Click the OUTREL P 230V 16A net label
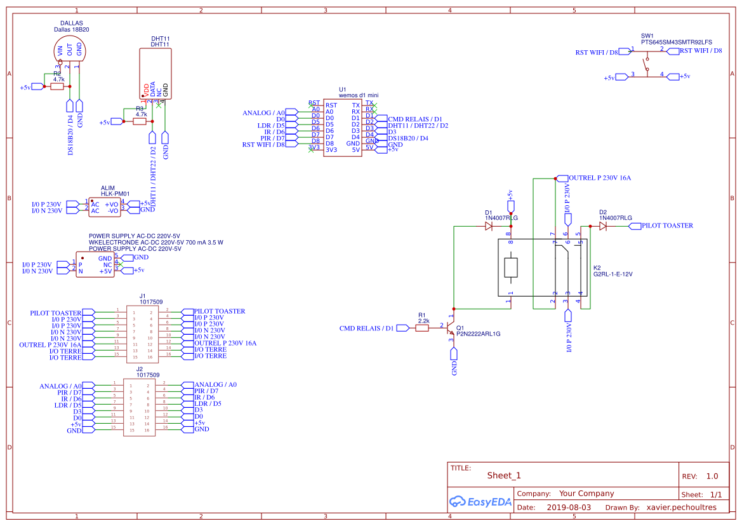Viewport: 742px width, 526px height. [x=590, y=178]
